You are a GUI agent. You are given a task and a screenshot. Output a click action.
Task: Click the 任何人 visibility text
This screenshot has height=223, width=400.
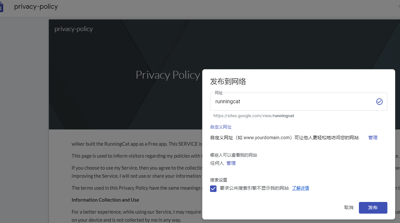click(217, 163)
